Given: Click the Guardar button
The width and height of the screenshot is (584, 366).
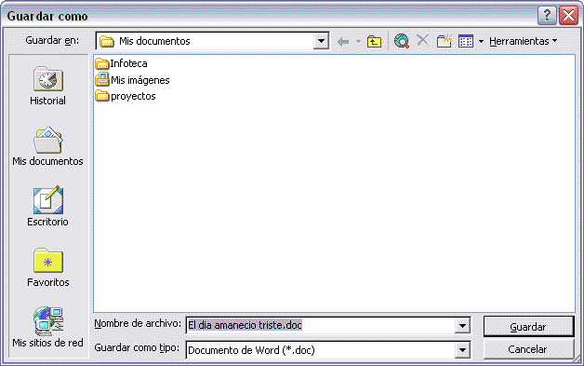Looking at the screenshot, I should [x=528, y=327].
